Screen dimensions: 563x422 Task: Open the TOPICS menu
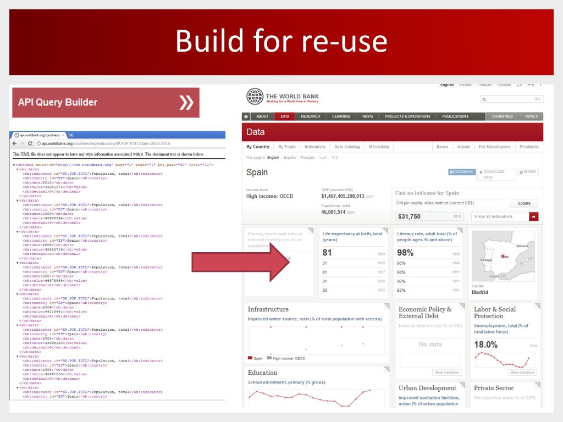click(x=531, y=116)
